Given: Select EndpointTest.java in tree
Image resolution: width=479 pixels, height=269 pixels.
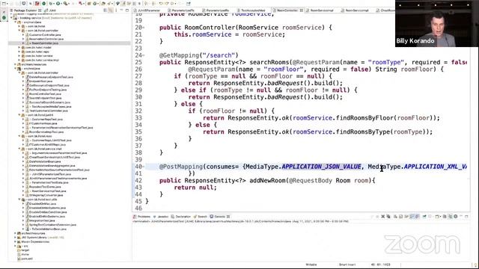Looking at the screenshot, I should (41, 81).
